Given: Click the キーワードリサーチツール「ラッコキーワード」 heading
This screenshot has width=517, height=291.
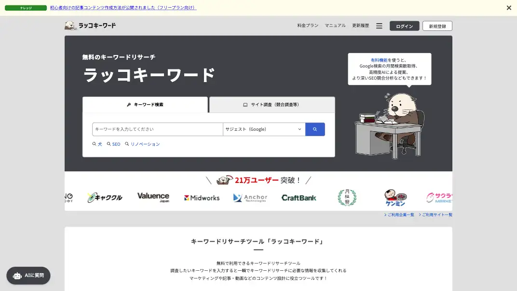Looking at the screenshot, I should (258, 241).
